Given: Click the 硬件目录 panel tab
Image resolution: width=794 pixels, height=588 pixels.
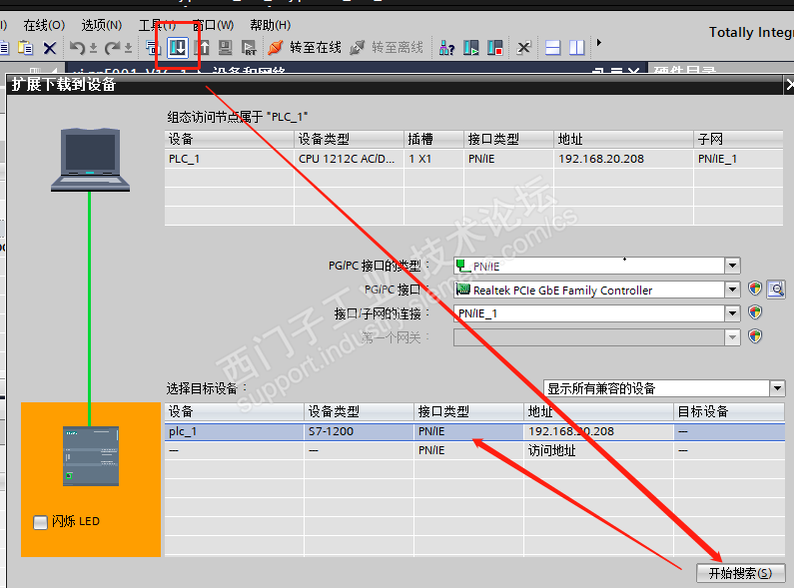Looking at the screenshot, I should pyautogui.click(x=684, y=70).
